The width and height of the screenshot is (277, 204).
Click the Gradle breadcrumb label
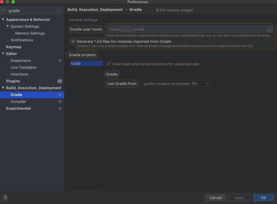click(x=135, y=10)
